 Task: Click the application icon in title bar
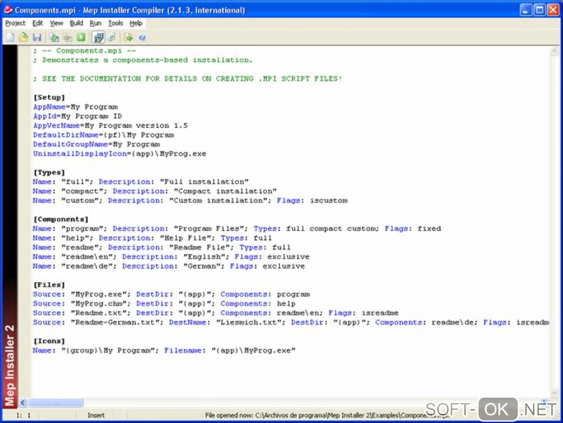coord(8,10)
